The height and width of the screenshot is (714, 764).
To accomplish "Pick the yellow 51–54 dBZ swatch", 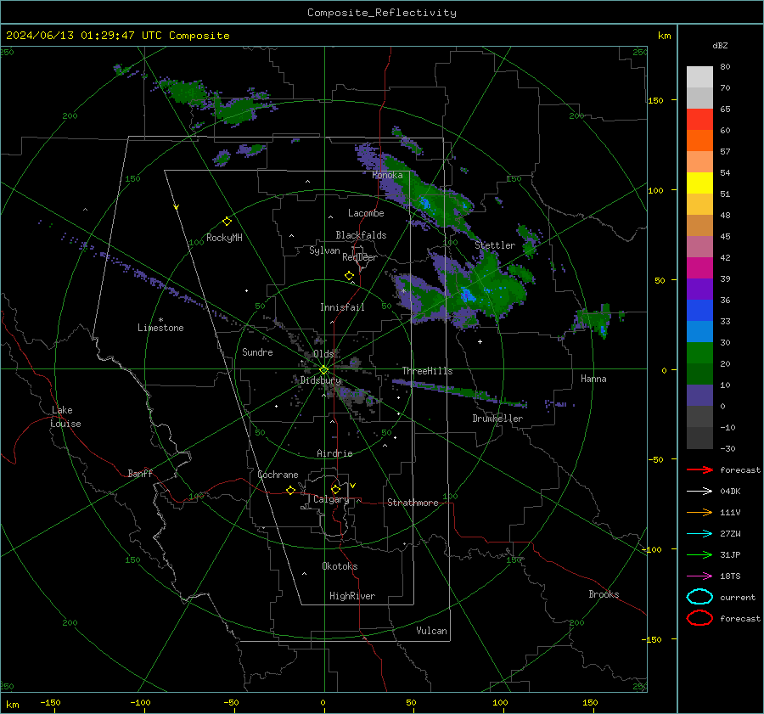I will click(699, 183).
